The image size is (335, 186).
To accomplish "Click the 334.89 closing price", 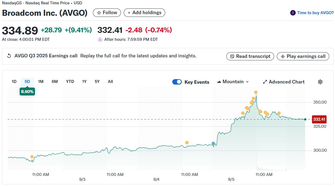I will point(20,30).
